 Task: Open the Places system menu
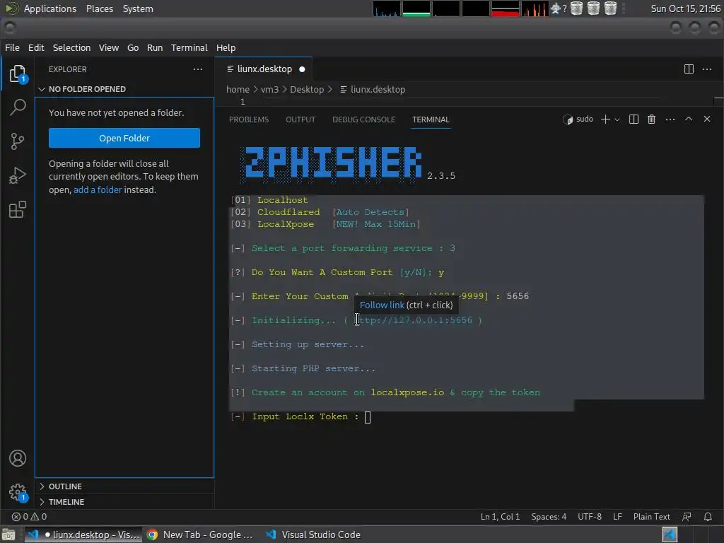100,8
